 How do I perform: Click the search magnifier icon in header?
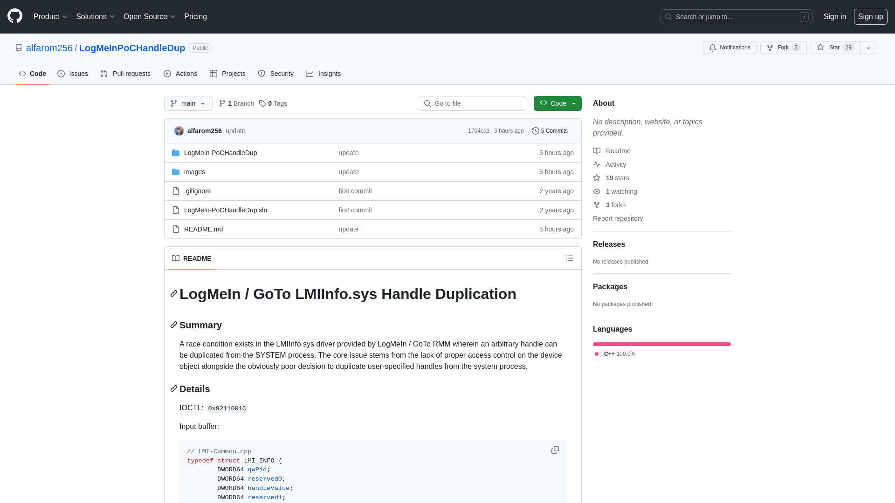(x=668, y=17)
